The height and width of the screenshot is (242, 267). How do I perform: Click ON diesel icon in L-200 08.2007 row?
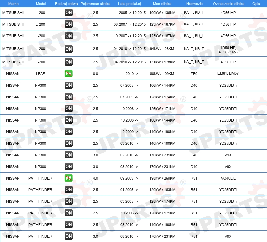point(68,24)
